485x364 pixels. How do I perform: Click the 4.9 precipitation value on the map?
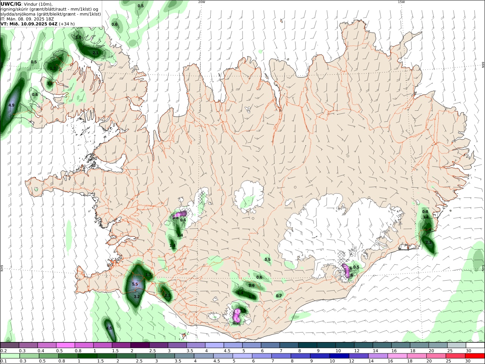tap(11, 105)
